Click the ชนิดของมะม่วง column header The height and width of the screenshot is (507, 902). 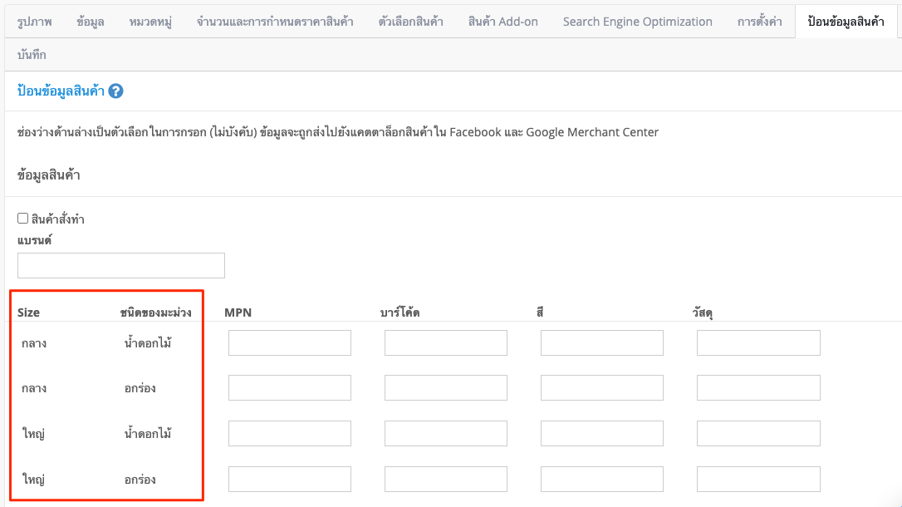(155, 313)
